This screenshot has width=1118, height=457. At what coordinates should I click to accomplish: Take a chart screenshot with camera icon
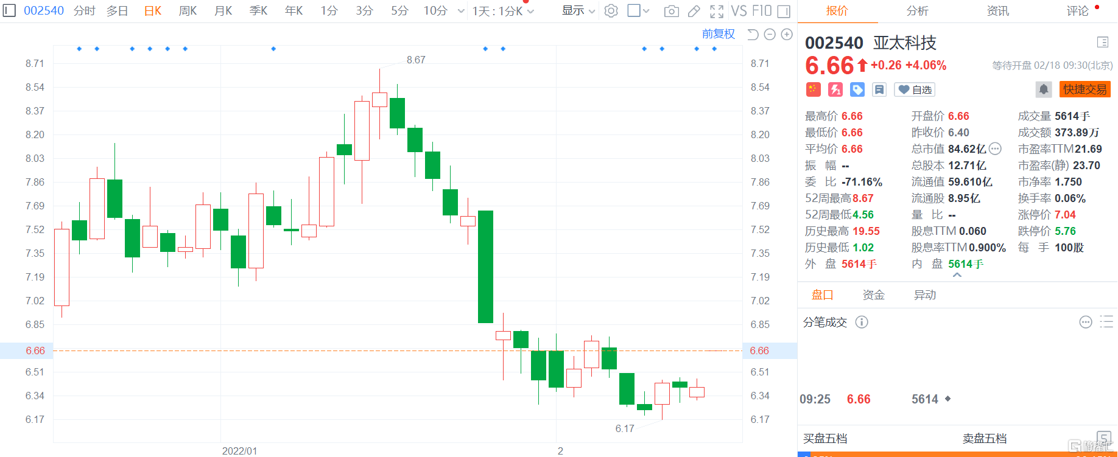671,11
